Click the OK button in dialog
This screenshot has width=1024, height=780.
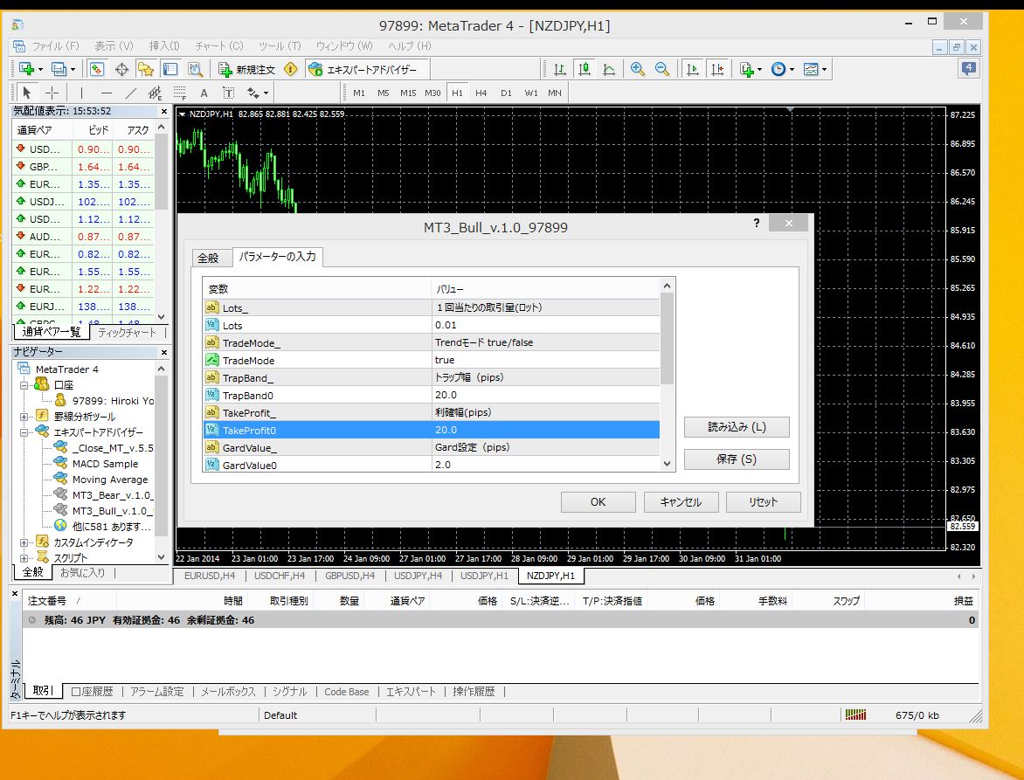click(x=598, y=502)
